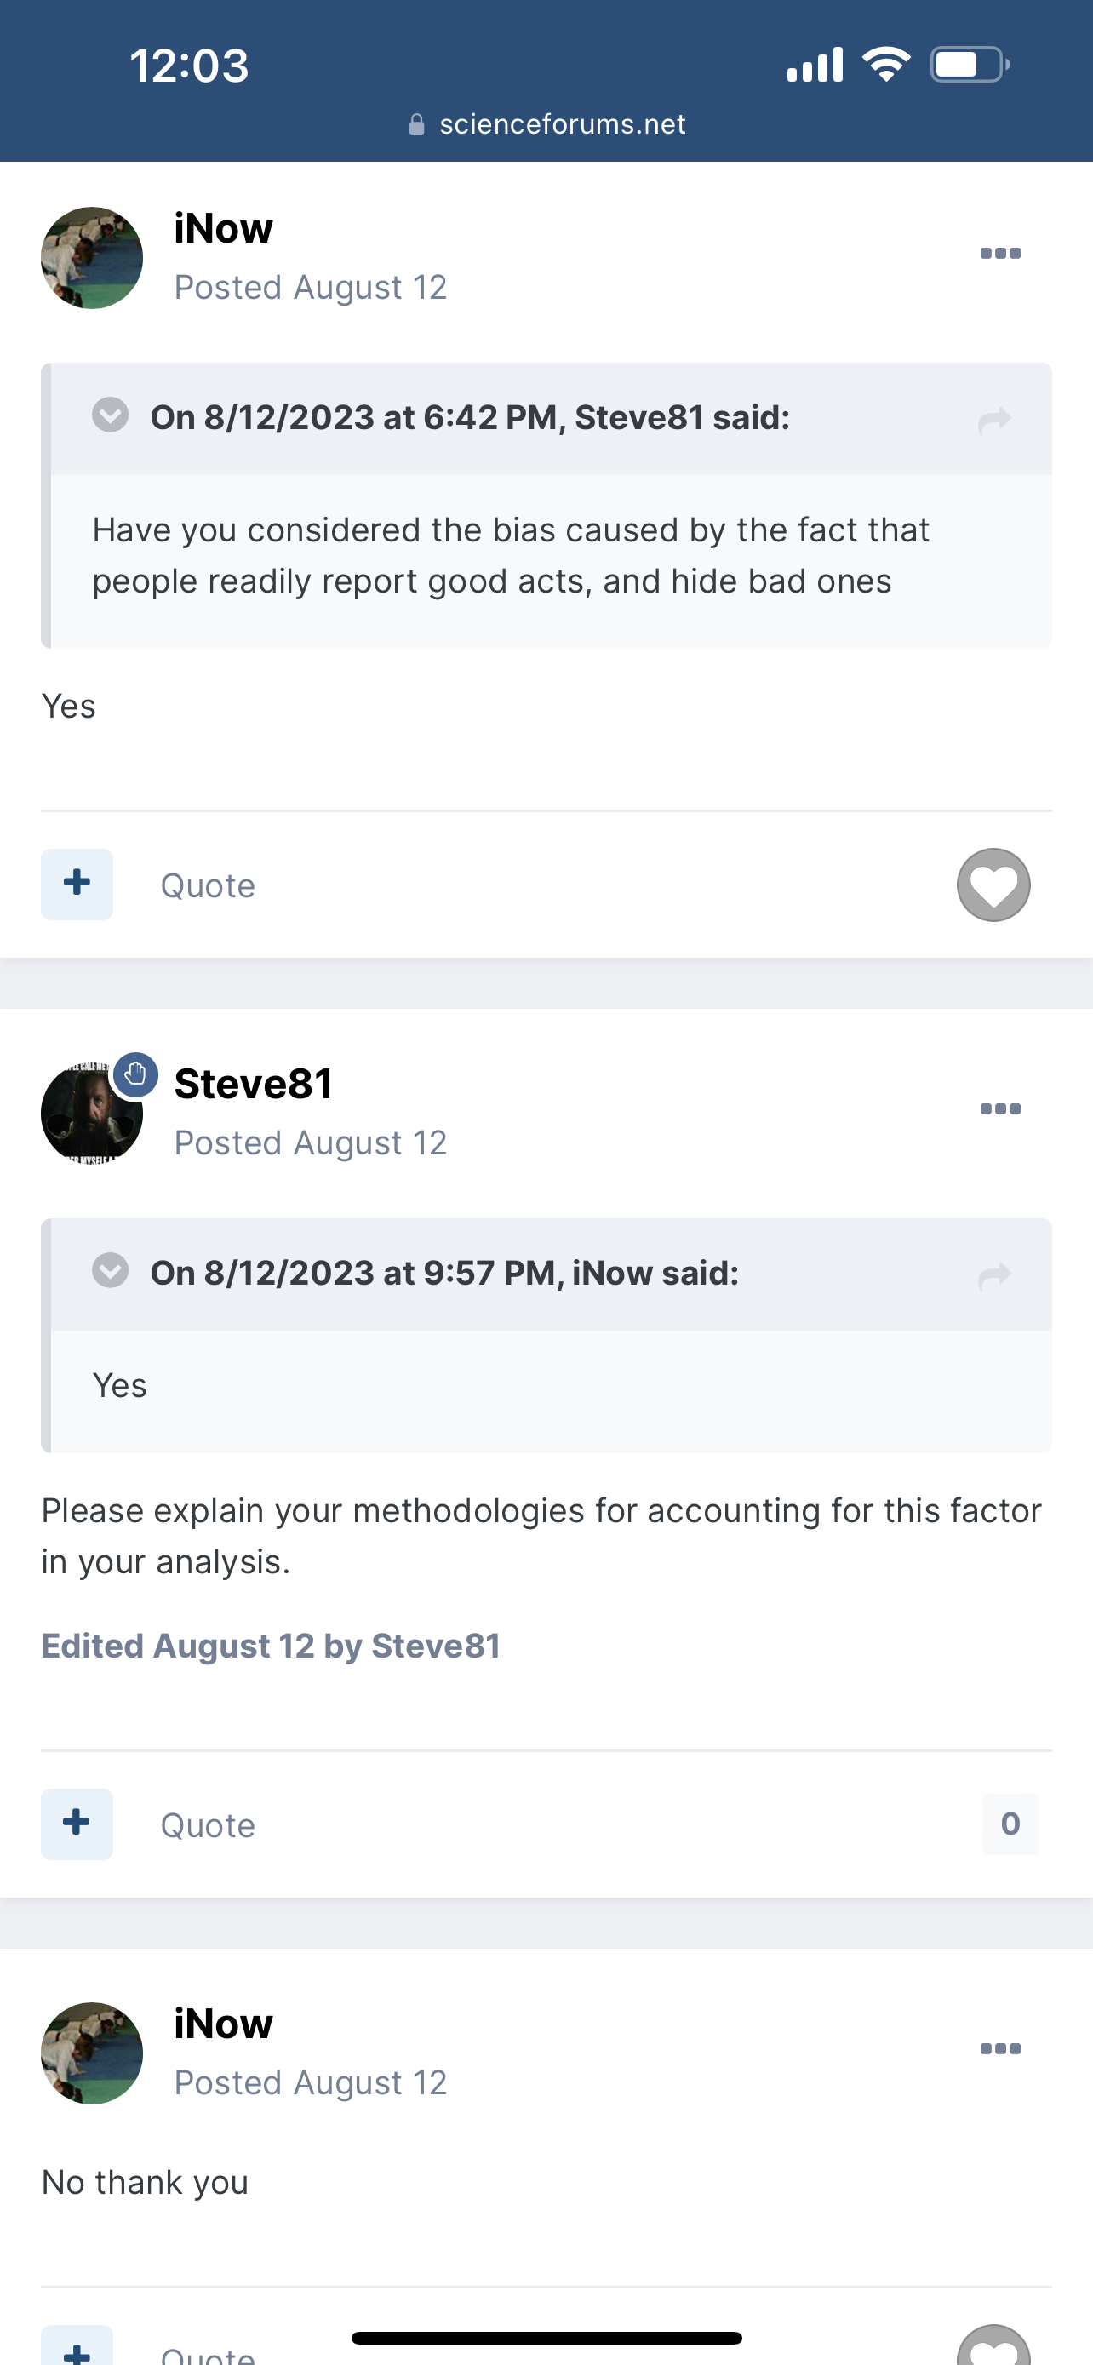View reputation score 0 on Steve81's post
1093x2365 pixels.
pyautogui.click(x=1010, y=1824)
